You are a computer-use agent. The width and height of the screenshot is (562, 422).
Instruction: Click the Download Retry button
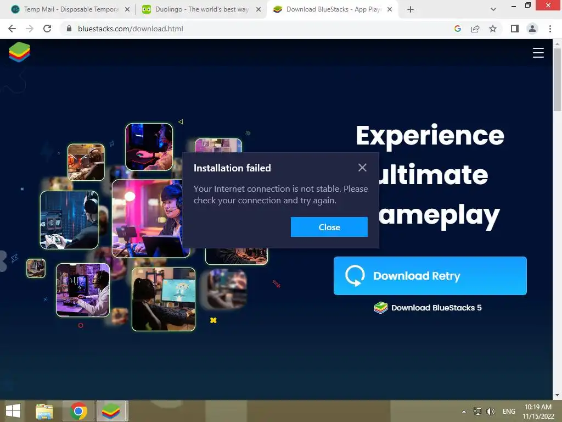pyautogui.click(x=430, y=276)
